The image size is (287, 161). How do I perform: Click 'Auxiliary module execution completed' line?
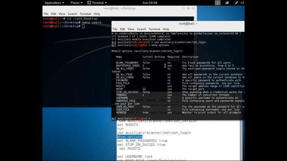click(141, 39)
